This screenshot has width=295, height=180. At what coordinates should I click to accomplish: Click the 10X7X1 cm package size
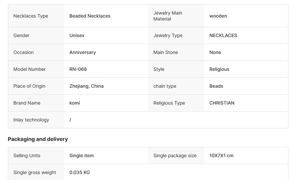pos(221,156)
